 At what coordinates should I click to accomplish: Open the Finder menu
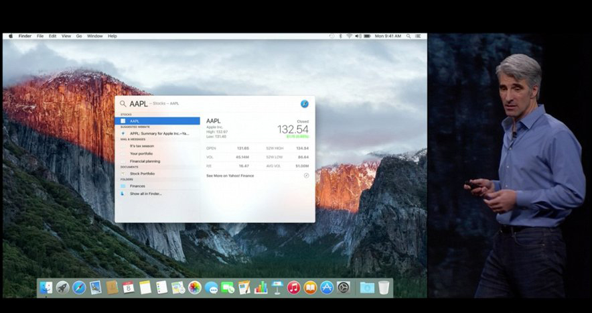25,36
